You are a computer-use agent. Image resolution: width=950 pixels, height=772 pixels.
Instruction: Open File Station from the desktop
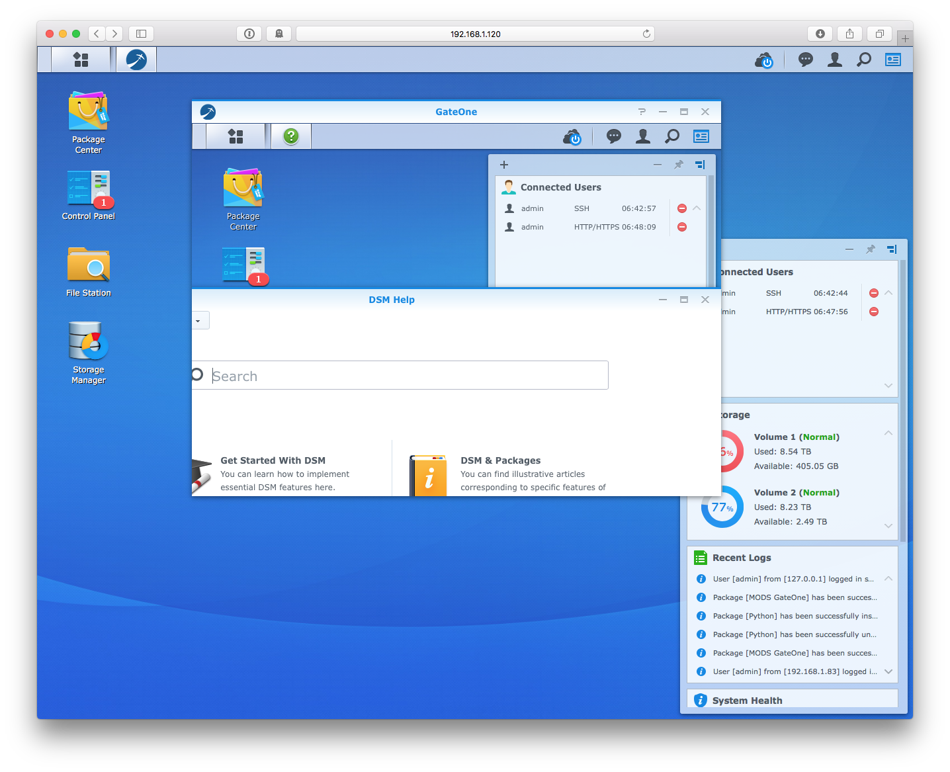(x=89, y=272)
